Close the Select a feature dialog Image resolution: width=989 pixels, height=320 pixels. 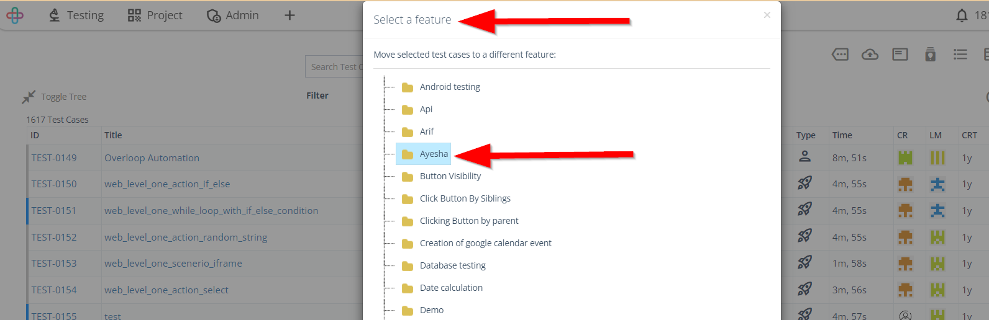[x=767, y=15]
